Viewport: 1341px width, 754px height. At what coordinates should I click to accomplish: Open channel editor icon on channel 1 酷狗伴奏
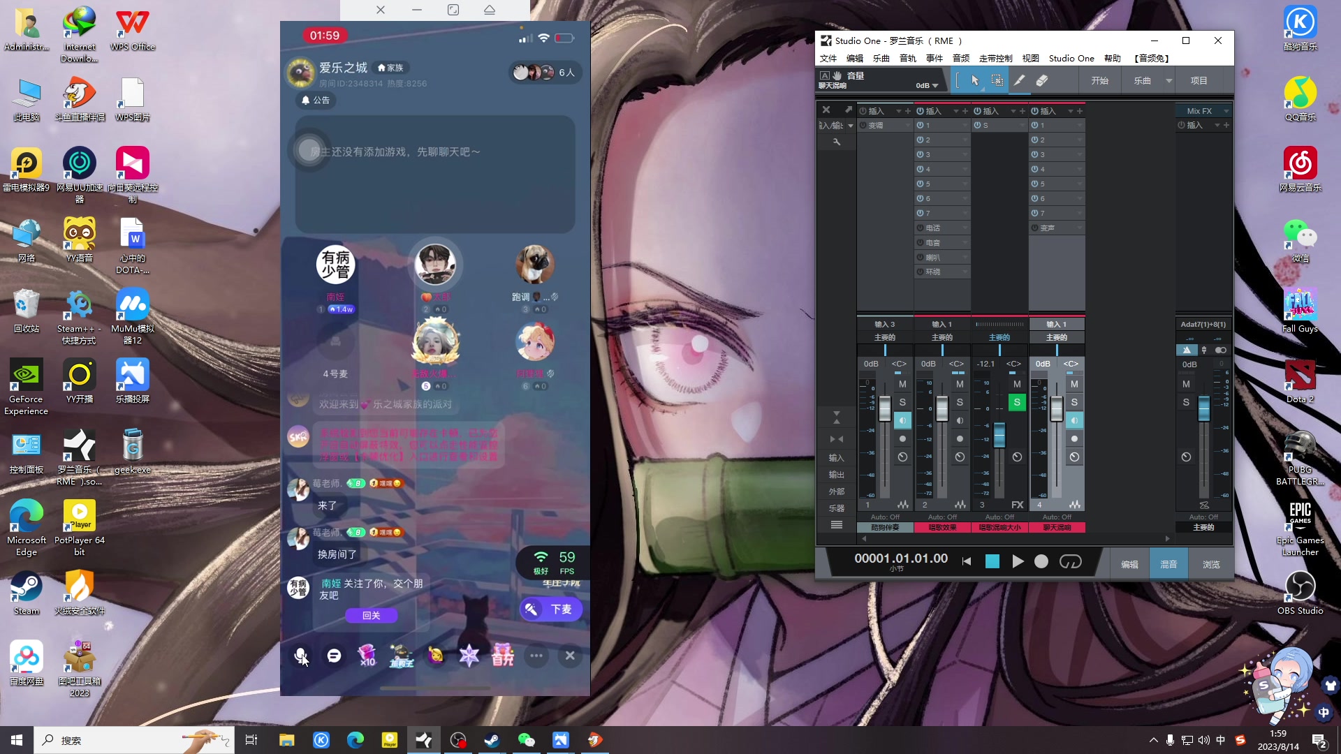903,505
